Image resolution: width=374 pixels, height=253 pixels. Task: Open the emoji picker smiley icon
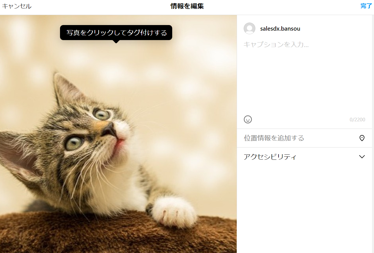click(248, 119)
